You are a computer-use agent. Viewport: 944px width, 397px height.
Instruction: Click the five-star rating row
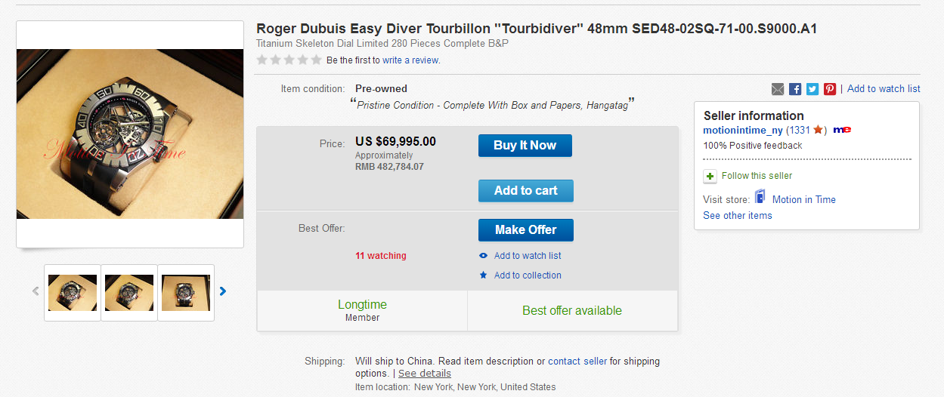click(x=289, y=60)
